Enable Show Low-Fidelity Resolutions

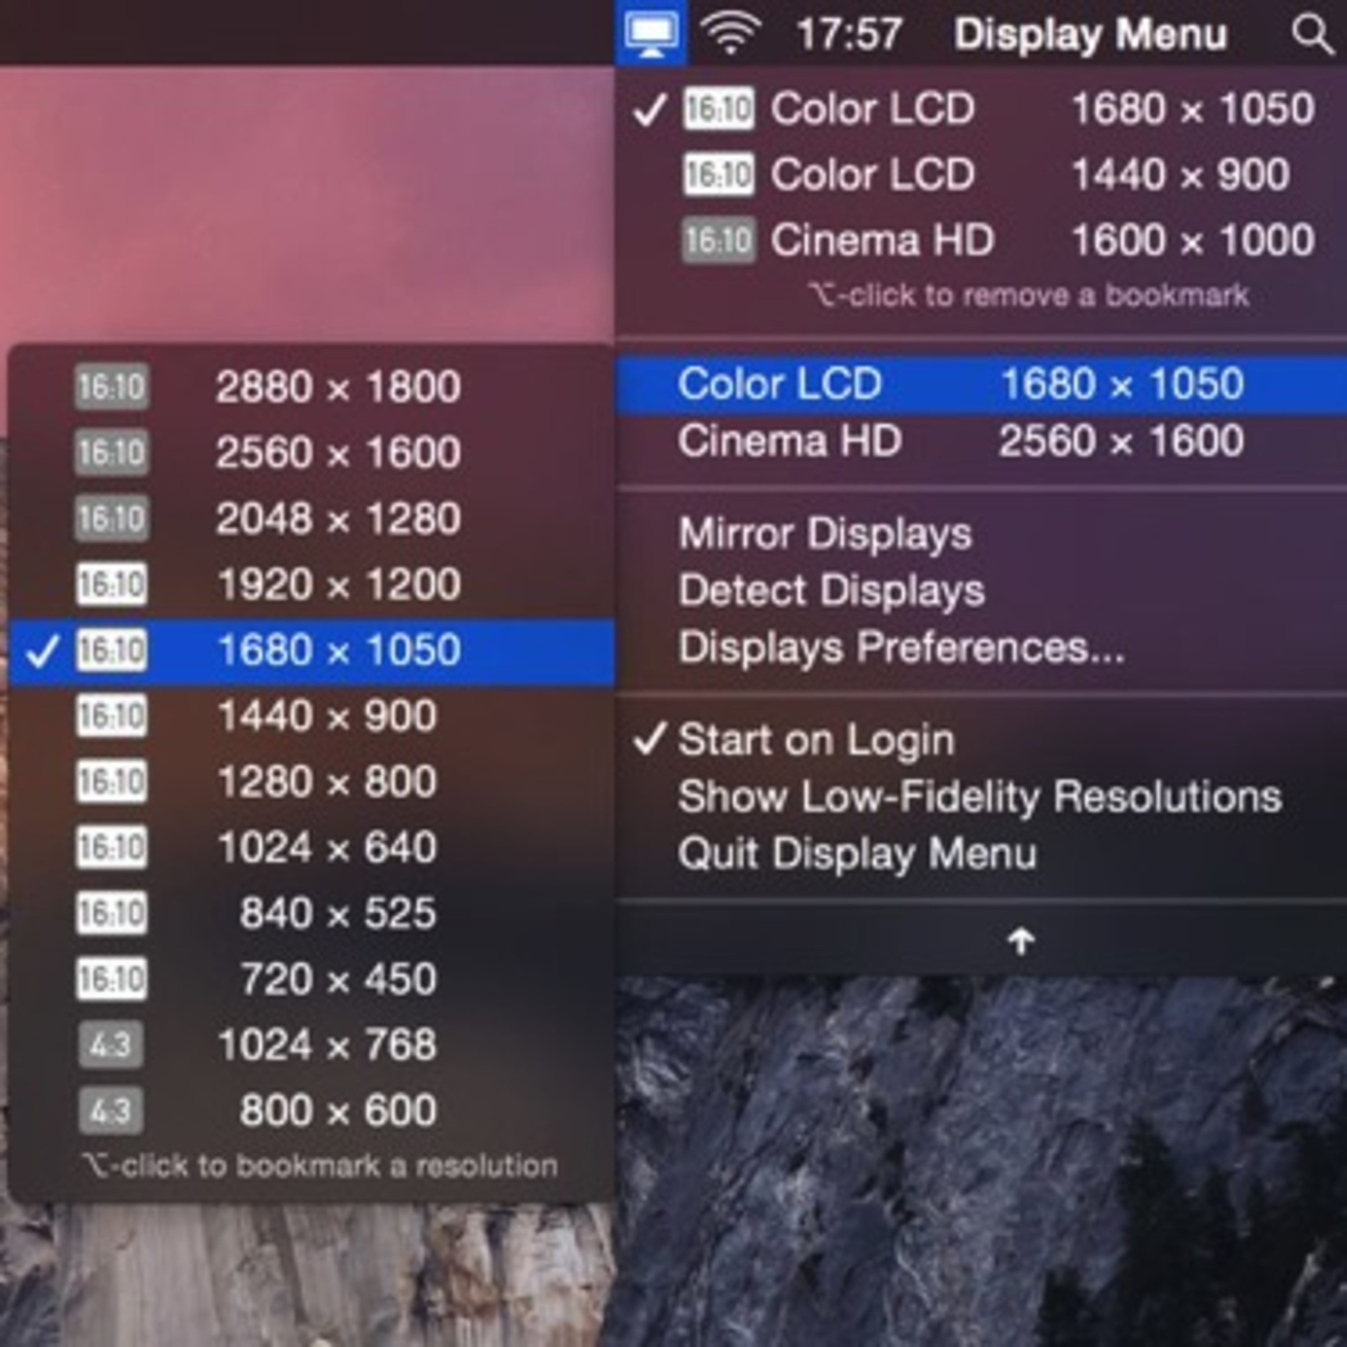(x=979, y=797)
